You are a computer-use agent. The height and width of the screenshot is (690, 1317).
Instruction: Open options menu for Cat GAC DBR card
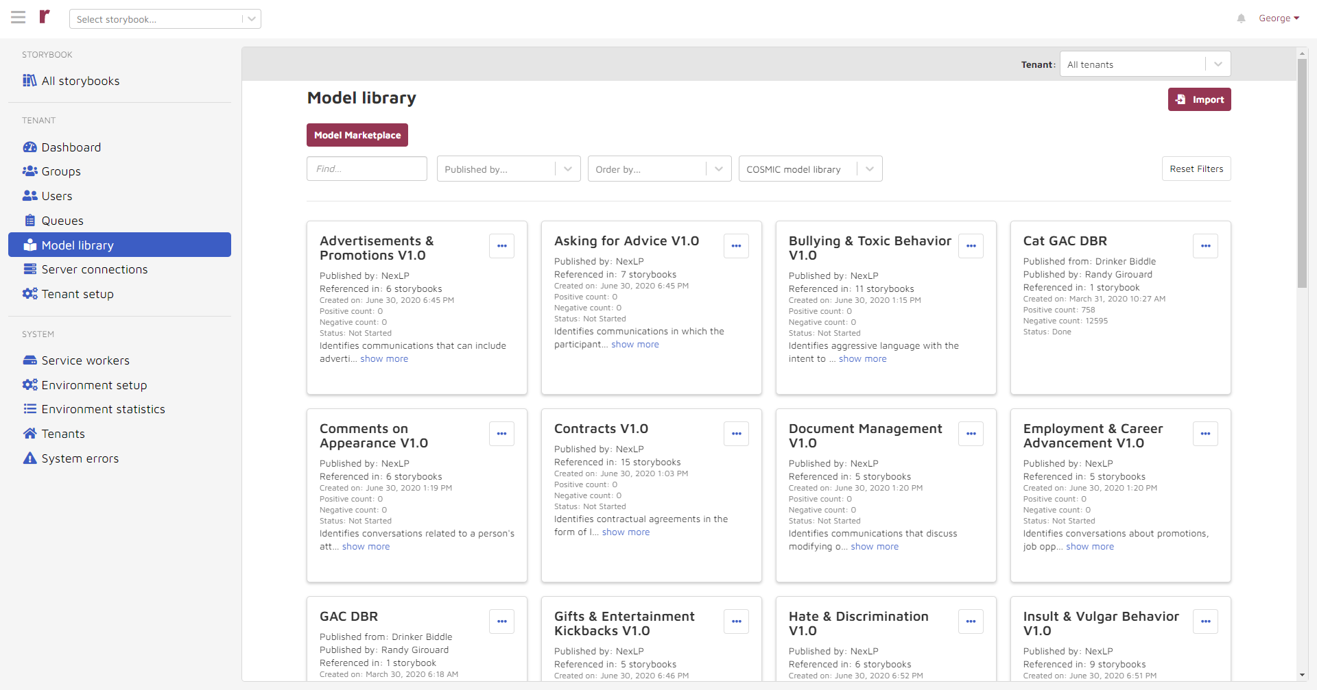point(1206,246)
